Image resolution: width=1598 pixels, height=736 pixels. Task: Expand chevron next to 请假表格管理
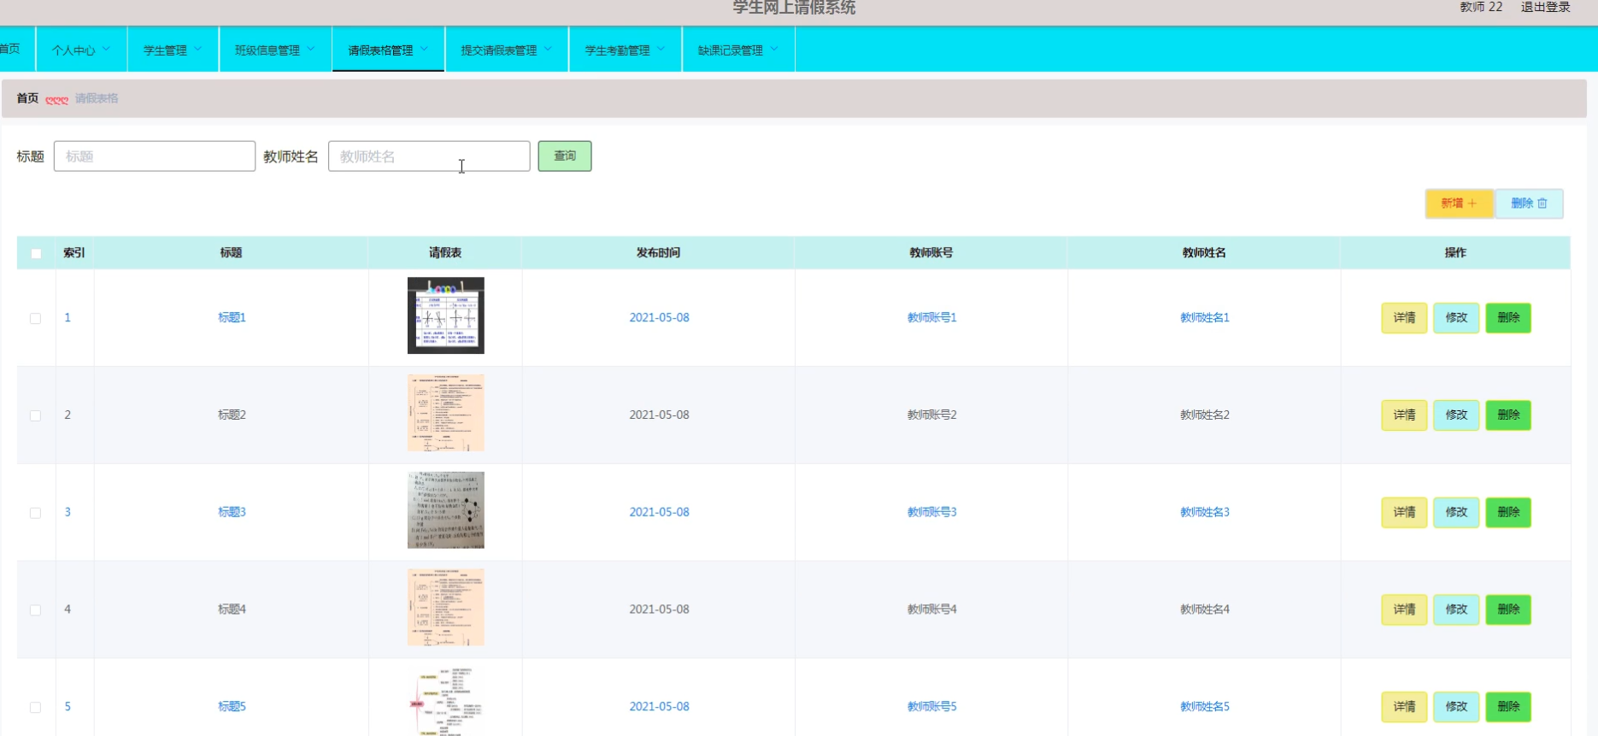[x=424, y=49]
